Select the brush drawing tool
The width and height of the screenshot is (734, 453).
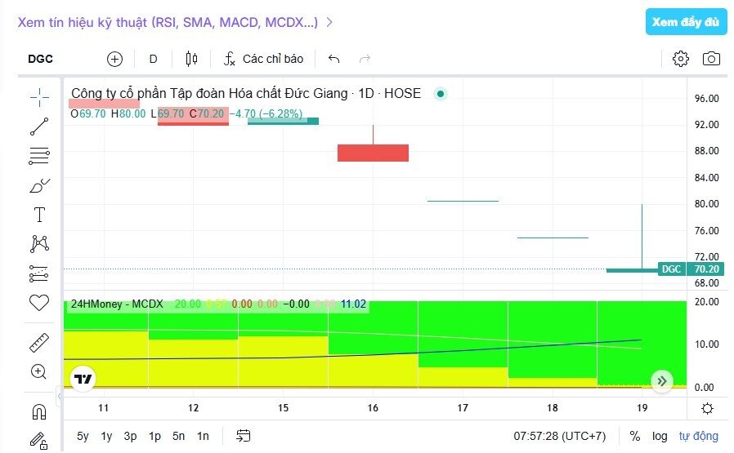[x=39, y=185]
